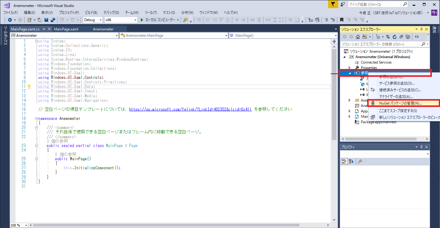Click view code icon in Solution Explorer

pos(417,37)
